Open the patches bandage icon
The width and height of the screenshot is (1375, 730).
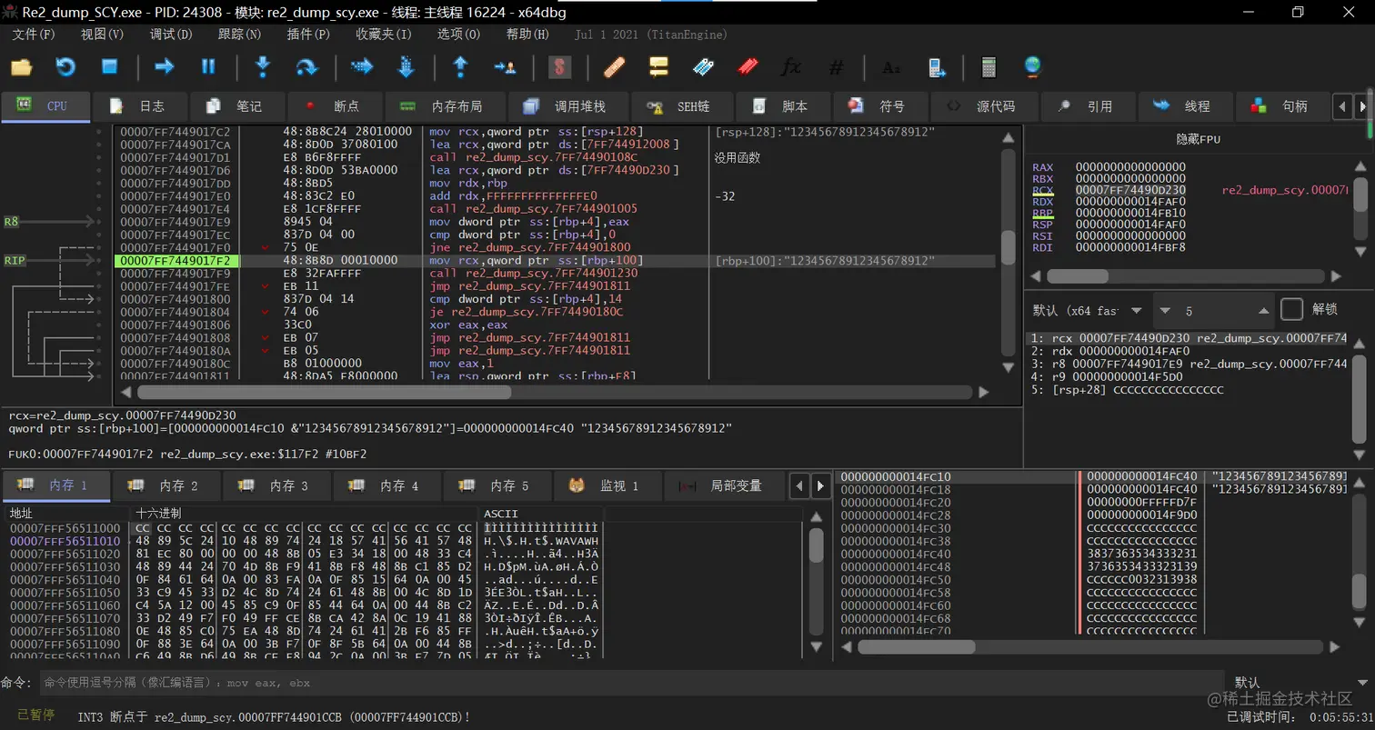[x=614, y=66]
